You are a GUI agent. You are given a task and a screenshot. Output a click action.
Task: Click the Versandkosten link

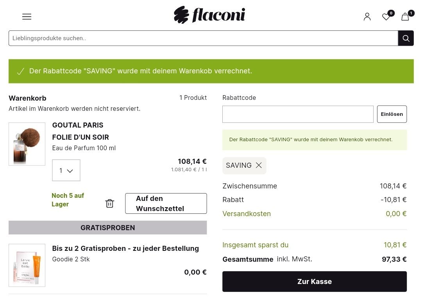click(247, 214)
